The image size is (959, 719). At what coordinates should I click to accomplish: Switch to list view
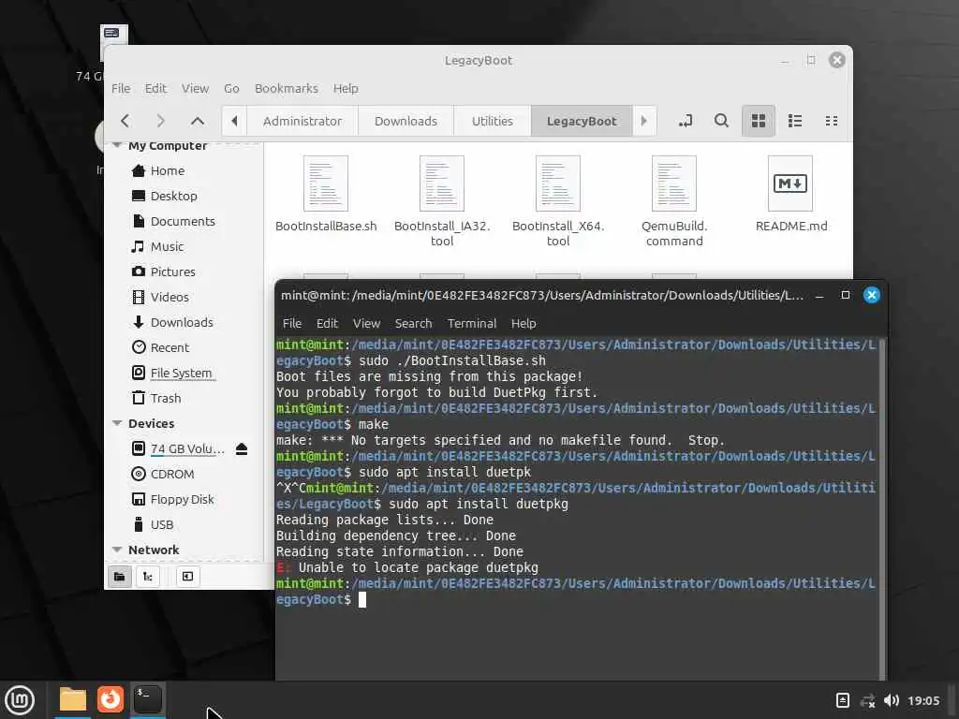pyautogui.click(x=795, y=121)
